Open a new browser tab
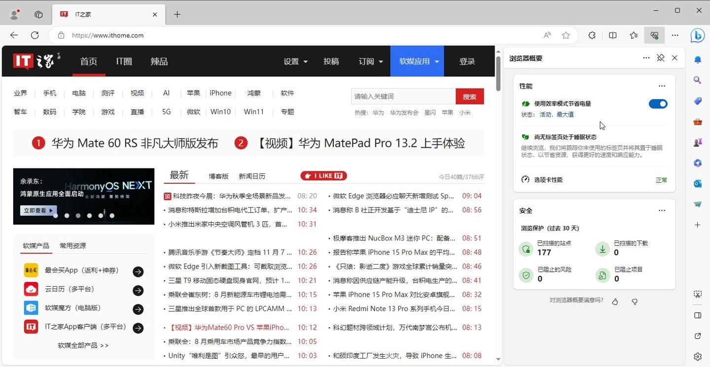 [x=177, y=14]
